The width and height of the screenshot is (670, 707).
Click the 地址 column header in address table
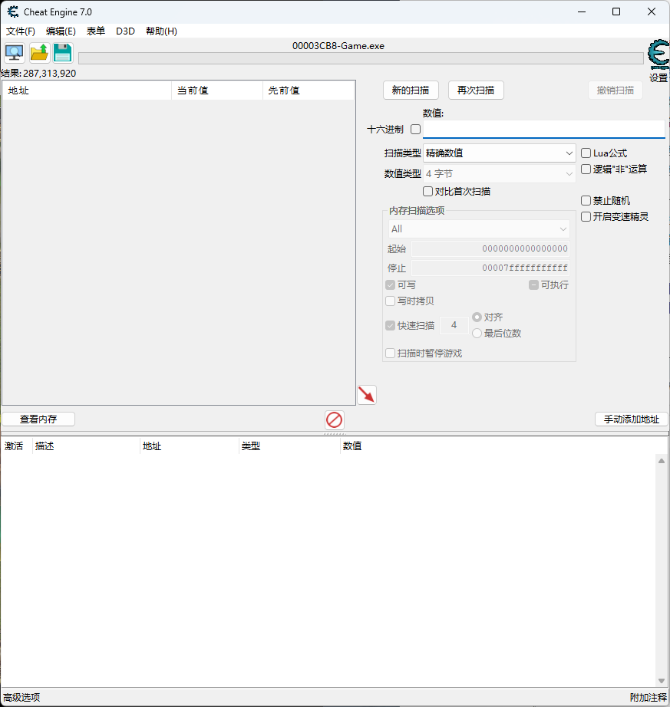(x=190, y=446)
